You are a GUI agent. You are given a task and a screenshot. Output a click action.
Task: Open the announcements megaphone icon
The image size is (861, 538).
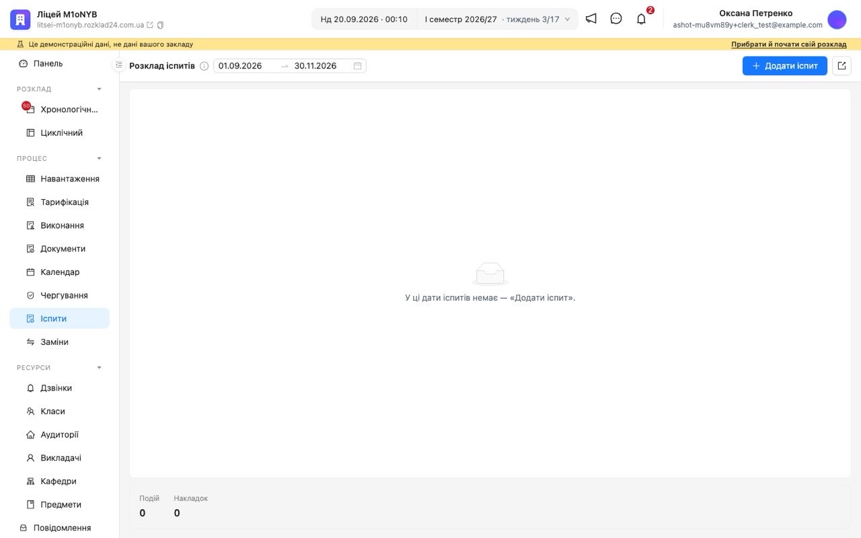pos(591,19)
